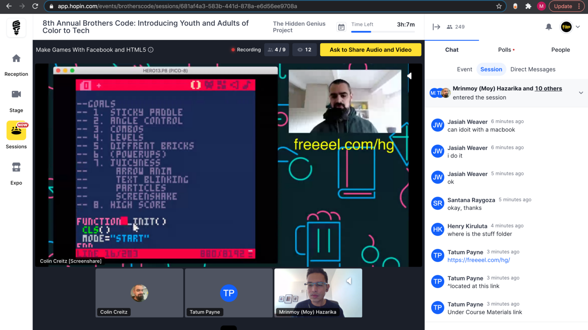Mute Mrinmoy Hazarika's speaker icon
Screen dimensions: 588x330
(349, 281)
